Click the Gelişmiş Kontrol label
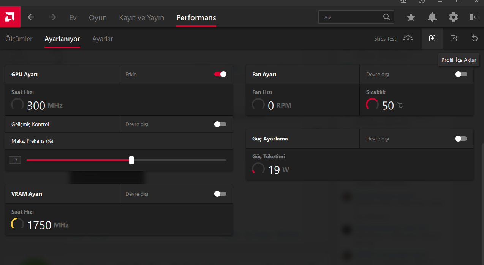Image resolution: width=484 pixels, height=265 pixels. (x=30, y=124)
